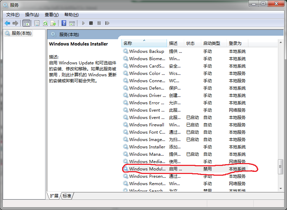The width and height of the screenshot is (287, 210).
Task: Click the vertical scrollbar thumb
Action: coord(280,167)
